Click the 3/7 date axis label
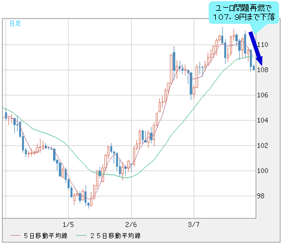Viewport: 282px width, 244px height. click(x=194, y=225)
